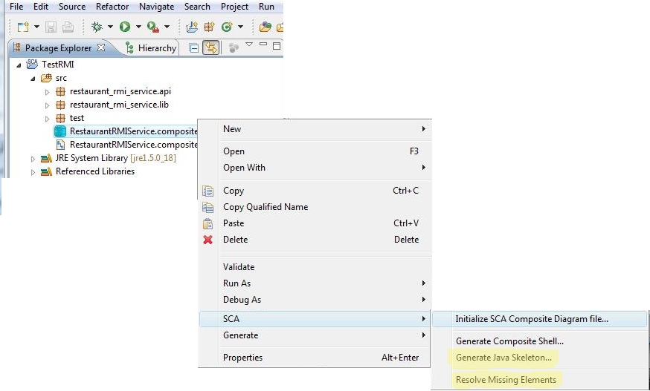Viewport: 650px width, 391px height.
Task: Open the Refactor menu
Action: pyautogui.click(x=112, y=7)
